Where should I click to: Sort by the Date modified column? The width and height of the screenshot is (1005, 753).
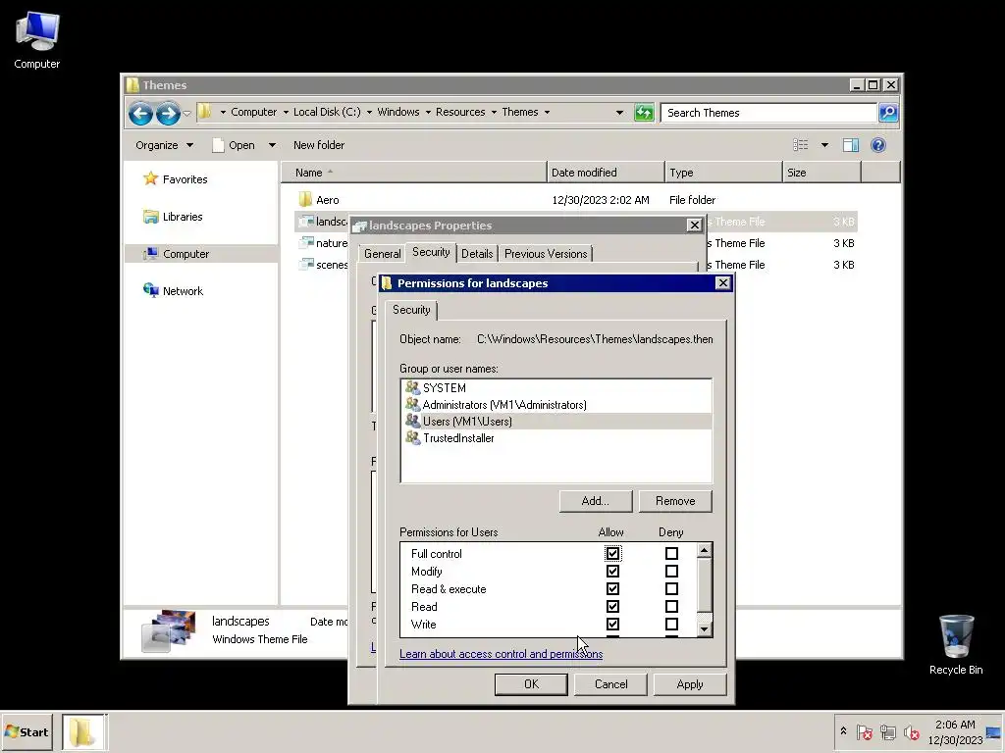point(605,173)
